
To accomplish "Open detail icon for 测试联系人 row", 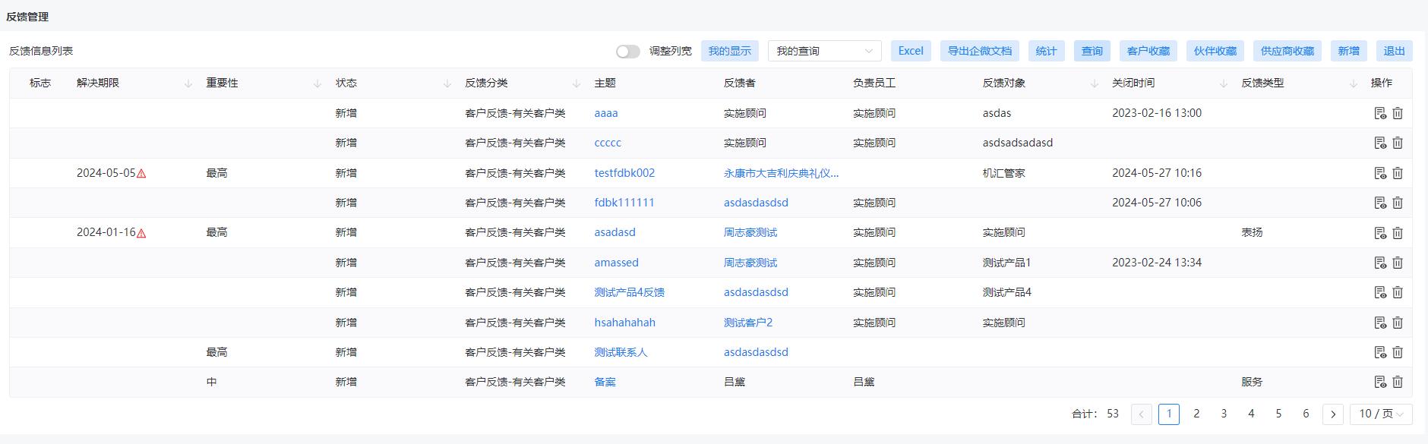I will point(1380,352).
